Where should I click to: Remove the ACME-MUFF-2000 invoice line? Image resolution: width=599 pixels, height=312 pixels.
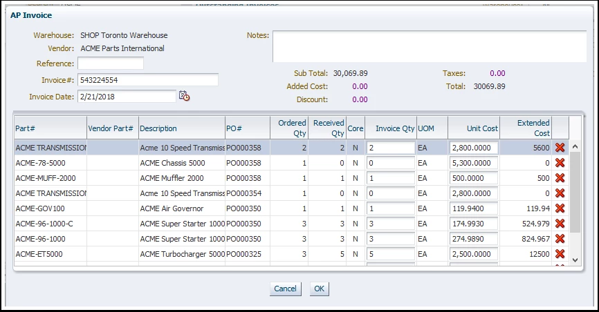pyautogui.click(x=560, y=178)
